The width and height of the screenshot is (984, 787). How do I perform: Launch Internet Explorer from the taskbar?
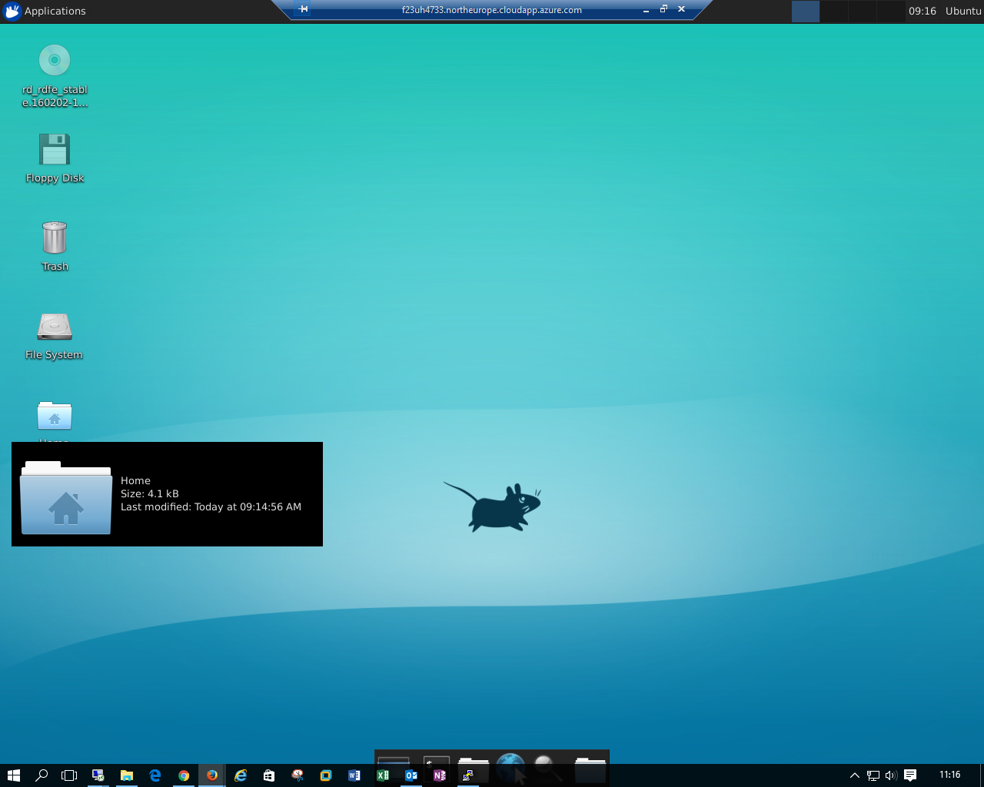coord(241,775)
